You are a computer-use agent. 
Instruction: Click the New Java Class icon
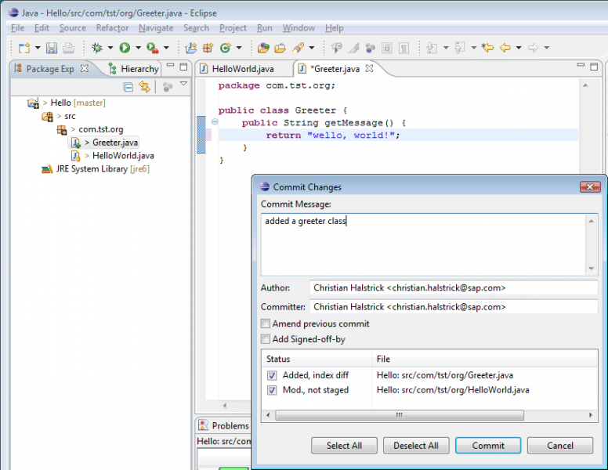point(226,48)
